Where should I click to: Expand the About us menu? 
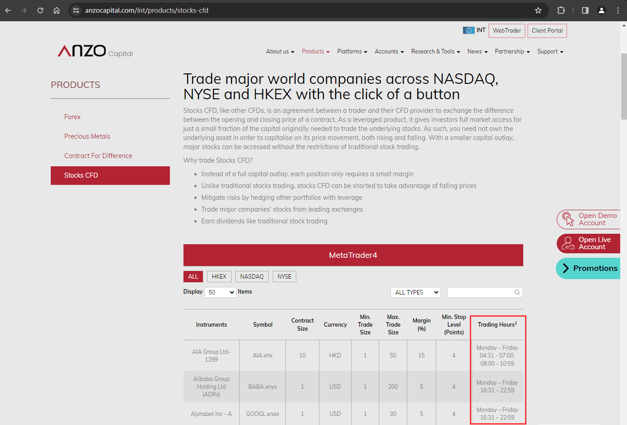(x=280, y=52)
